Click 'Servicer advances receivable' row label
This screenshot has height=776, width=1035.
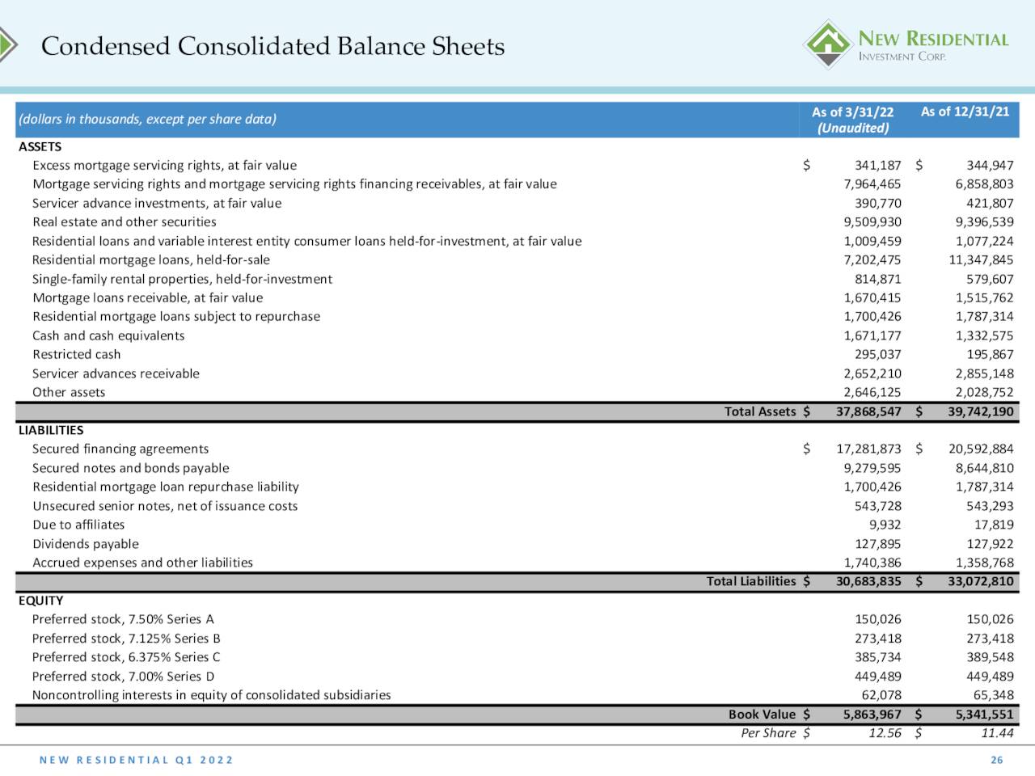(x=116, y=373)
